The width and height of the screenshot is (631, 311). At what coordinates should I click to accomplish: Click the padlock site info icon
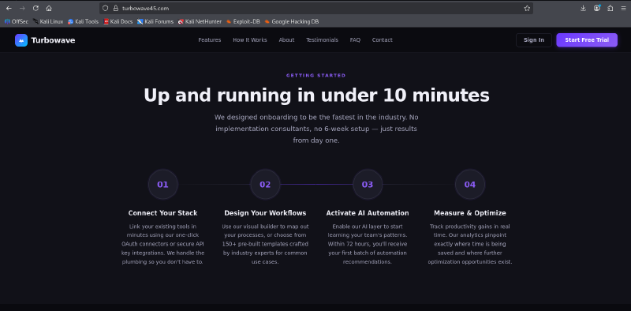point(116,8)
